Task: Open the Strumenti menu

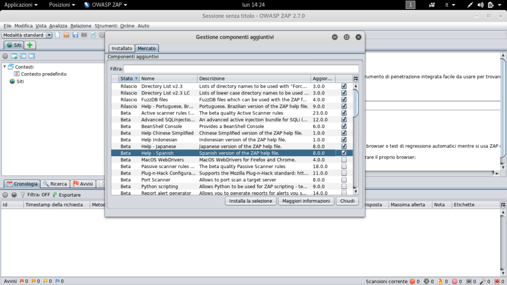Action: tap(106, 26)
